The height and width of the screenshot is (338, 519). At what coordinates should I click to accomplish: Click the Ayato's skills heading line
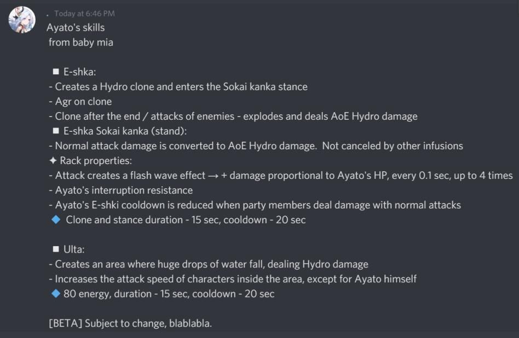pyautogui.click(x=76, y=27)
